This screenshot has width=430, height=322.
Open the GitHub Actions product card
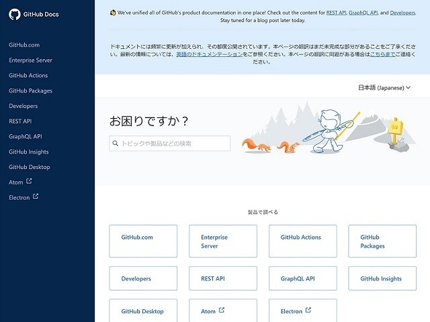(303, 241)
